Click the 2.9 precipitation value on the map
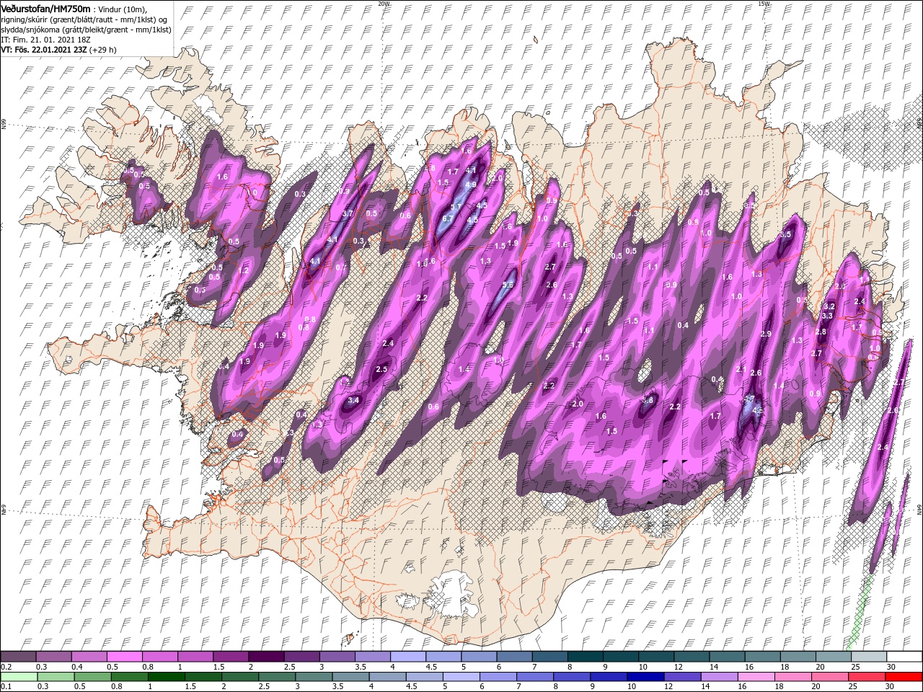 point(766,334)
